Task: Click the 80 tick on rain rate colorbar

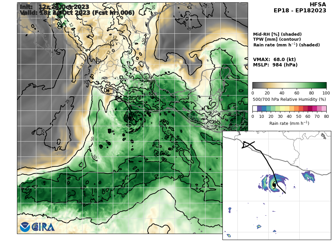Action: pyautogui.click(x=326, y=116)
